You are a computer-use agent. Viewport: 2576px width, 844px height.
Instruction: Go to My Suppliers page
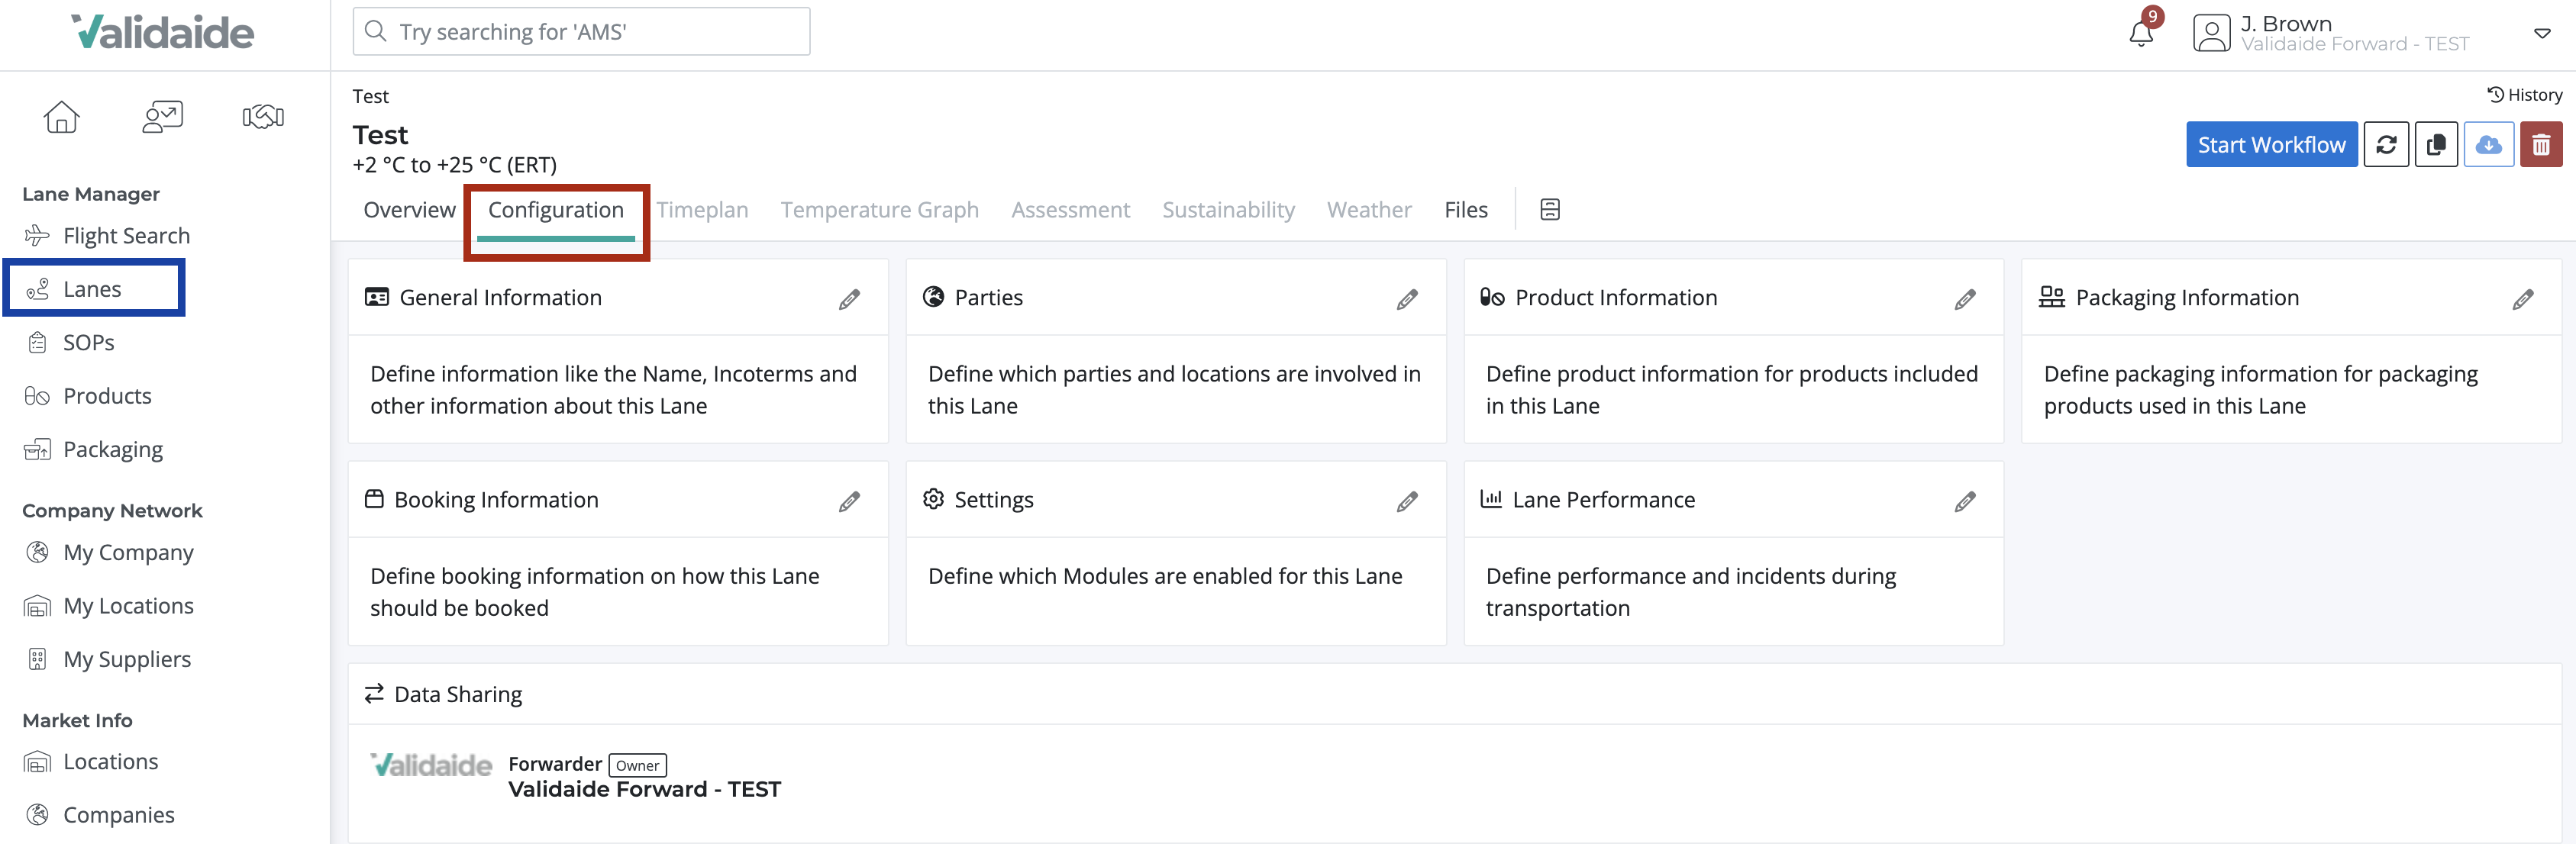tap(126, 659)
